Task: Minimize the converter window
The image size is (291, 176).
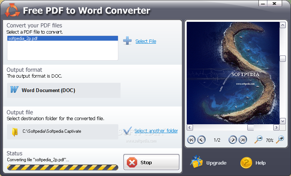Action: tap(263, 4)
